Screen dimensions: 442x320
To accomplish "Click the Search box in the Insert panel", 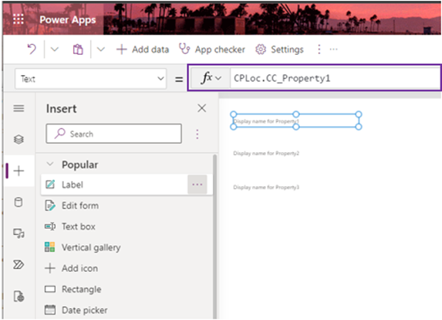I will point(113,134).
